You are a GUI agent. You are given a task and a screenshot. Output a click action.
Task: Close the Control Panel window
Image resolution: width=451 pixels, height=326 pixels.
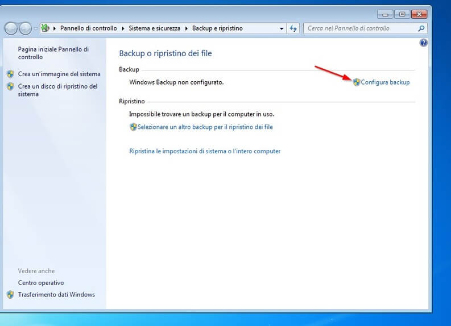[419, 14]
